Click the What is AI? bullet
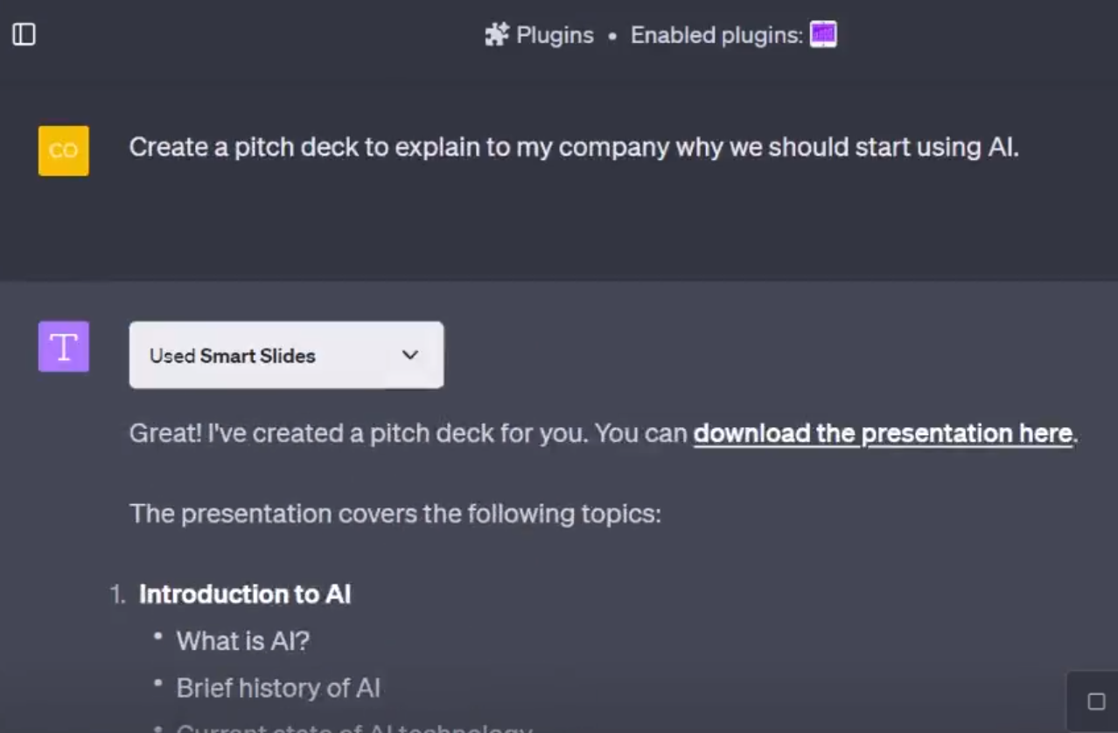 (x=243, y=641)
